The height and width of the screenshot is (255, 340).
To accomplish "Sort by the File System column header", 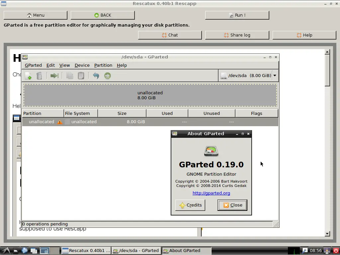I will pos(81,114).
